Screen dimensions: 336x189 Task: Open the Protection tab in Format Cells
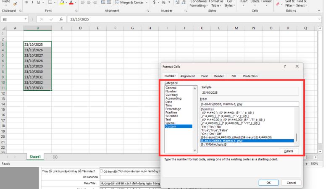tap(250, 76)
